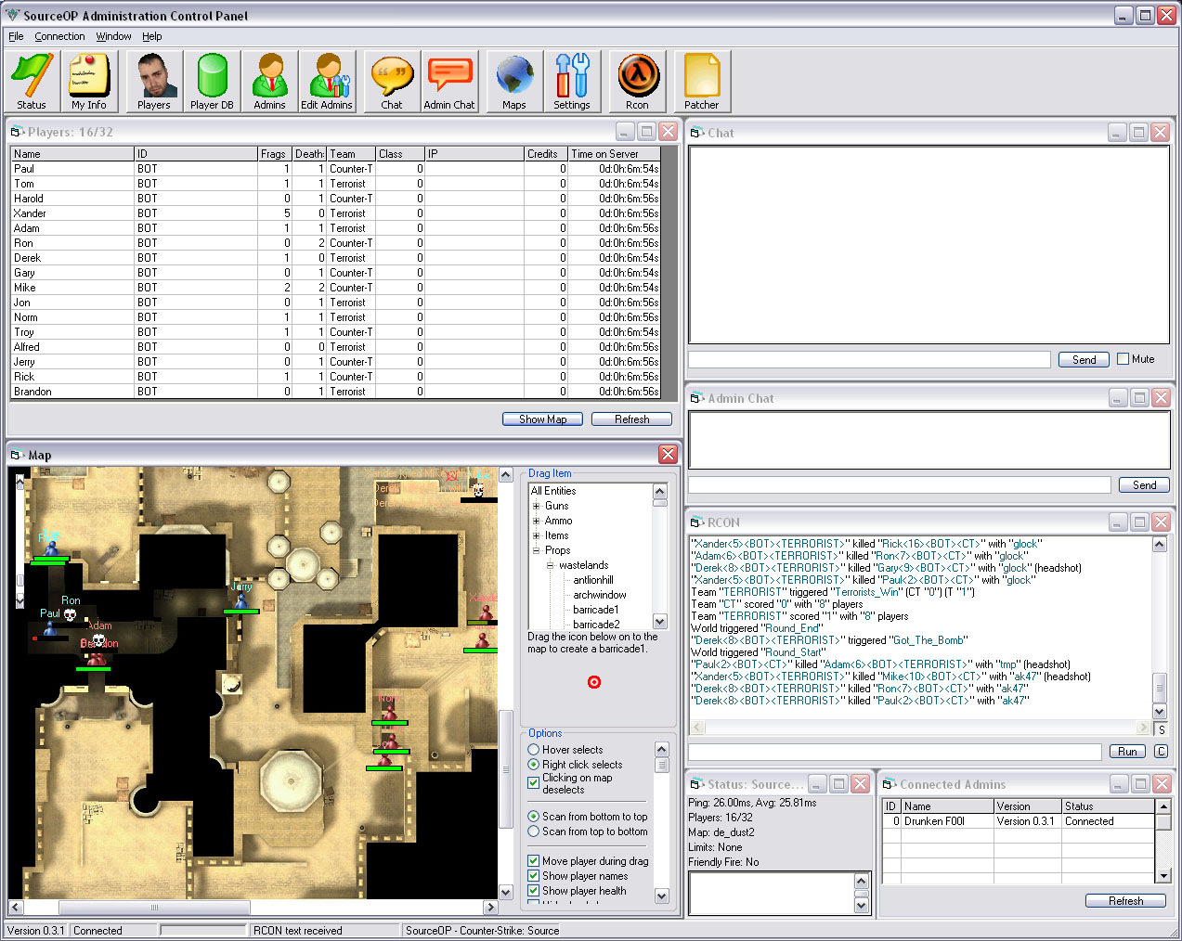Open the Chat toolbar icon
The height and width of the screenshot is (941, 1182).
(392, 82)
